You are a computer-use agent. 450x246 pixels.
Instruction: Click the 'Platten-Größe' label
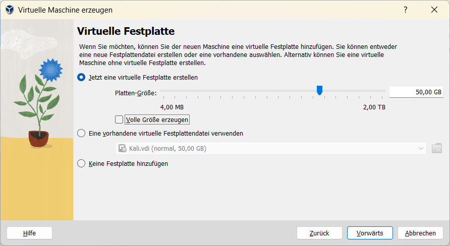136,93
